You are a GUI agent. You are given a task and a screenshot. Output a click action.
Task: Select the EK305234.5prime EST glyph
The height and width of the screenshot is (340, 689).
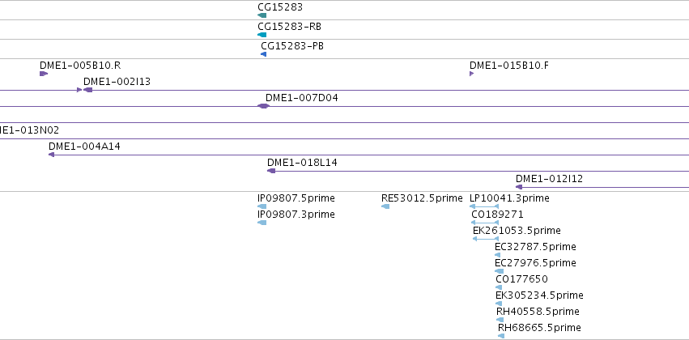coord(499,304)
